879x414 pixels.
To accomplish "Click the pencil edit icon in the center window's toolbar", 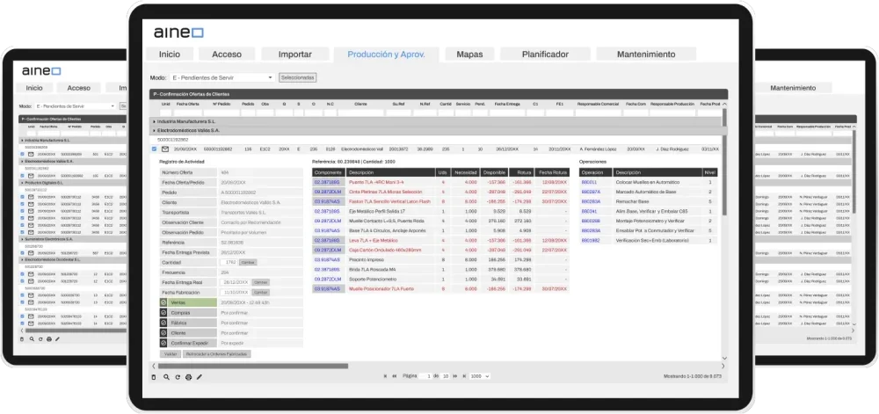I will pyautogui.click(x=199, y=377).
